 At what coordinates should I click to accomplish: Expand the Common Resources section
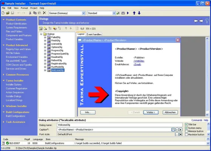click(x=4, y=75)
